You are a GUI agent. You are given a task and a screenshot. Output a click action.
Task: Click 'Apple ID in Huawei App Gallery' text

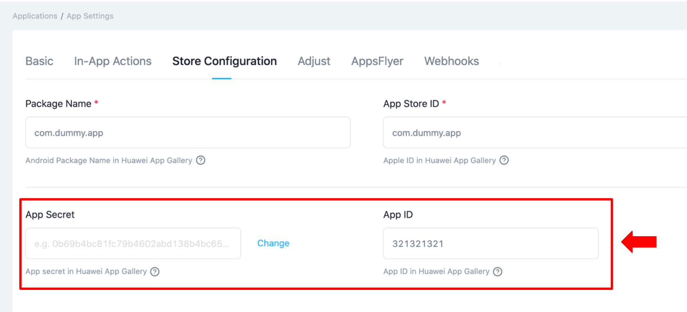click(439, 161)
